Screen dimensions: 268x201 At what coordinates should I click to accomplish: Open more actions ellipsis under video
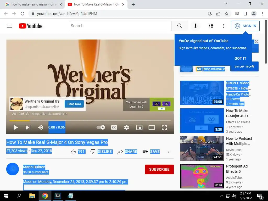point(168,152)
